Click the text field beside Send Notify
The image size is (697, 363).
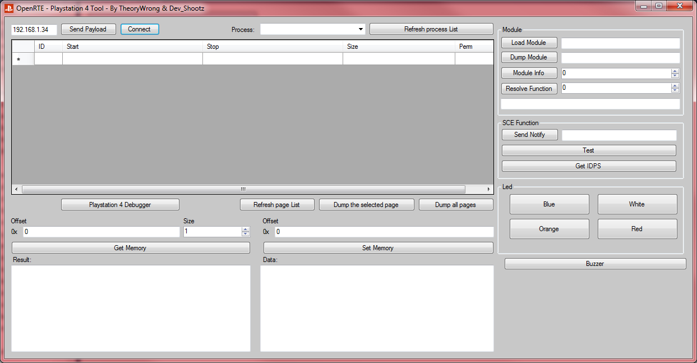619,135
